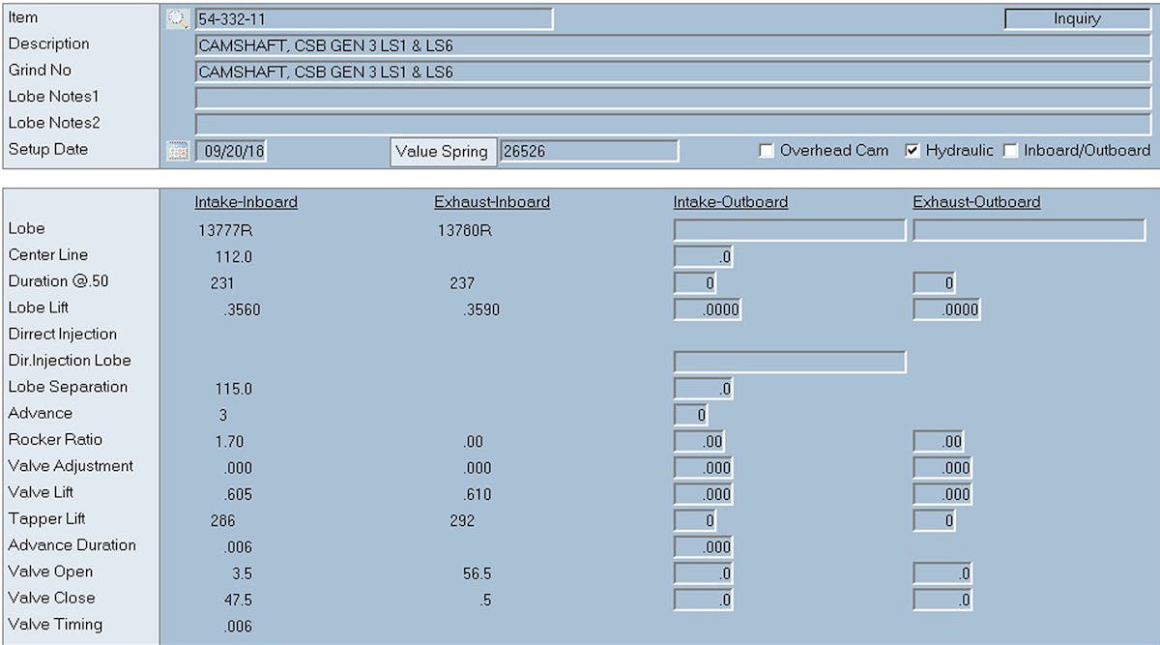Select the Item number field

tap(373, 19)
